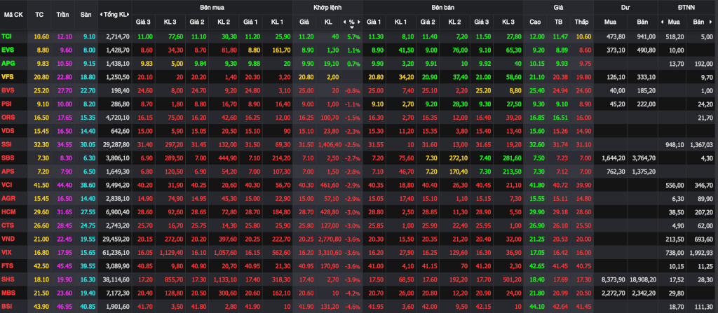This screenshot has height=313, width=718.
Task: Open the EVS ticker symbol
Action: coord(7,50)
